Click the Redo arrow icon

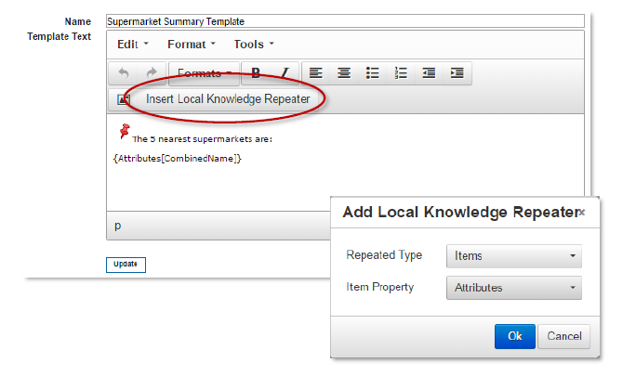coord(151,73)
